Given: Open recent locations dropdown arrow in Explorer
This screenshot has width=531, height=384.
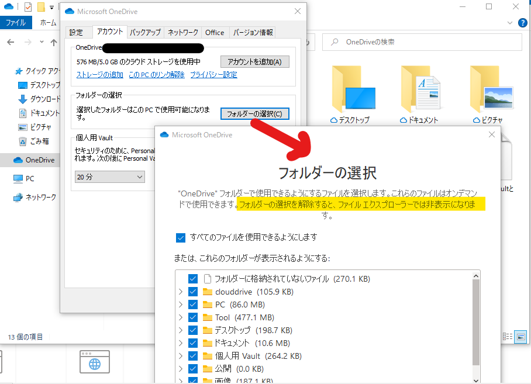Looking at the screenshot, I should click(42, 42).
